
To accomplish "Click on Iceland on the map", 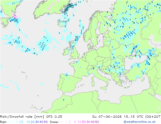I will pos(62,23).
